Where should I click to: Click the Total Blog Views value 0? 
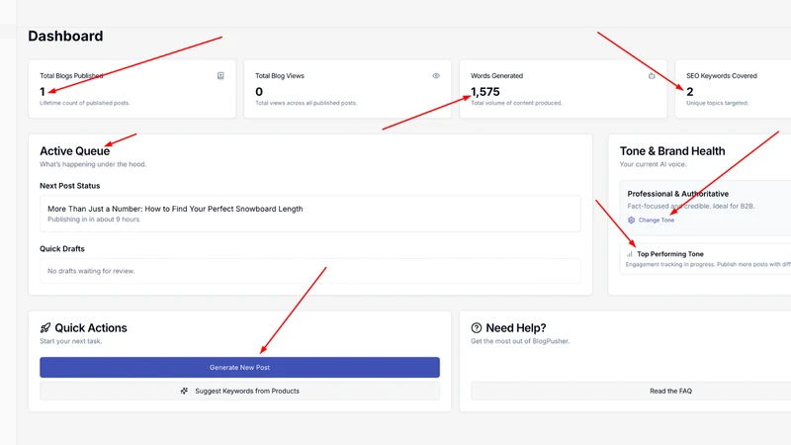[259, 92]
